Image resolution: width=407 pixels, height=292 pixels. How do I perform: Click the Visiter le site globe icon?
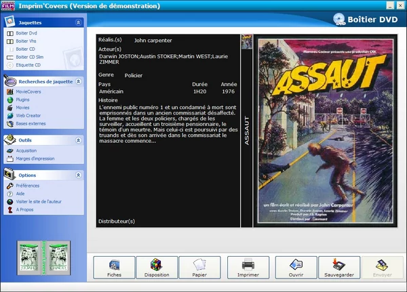point(10,202)
